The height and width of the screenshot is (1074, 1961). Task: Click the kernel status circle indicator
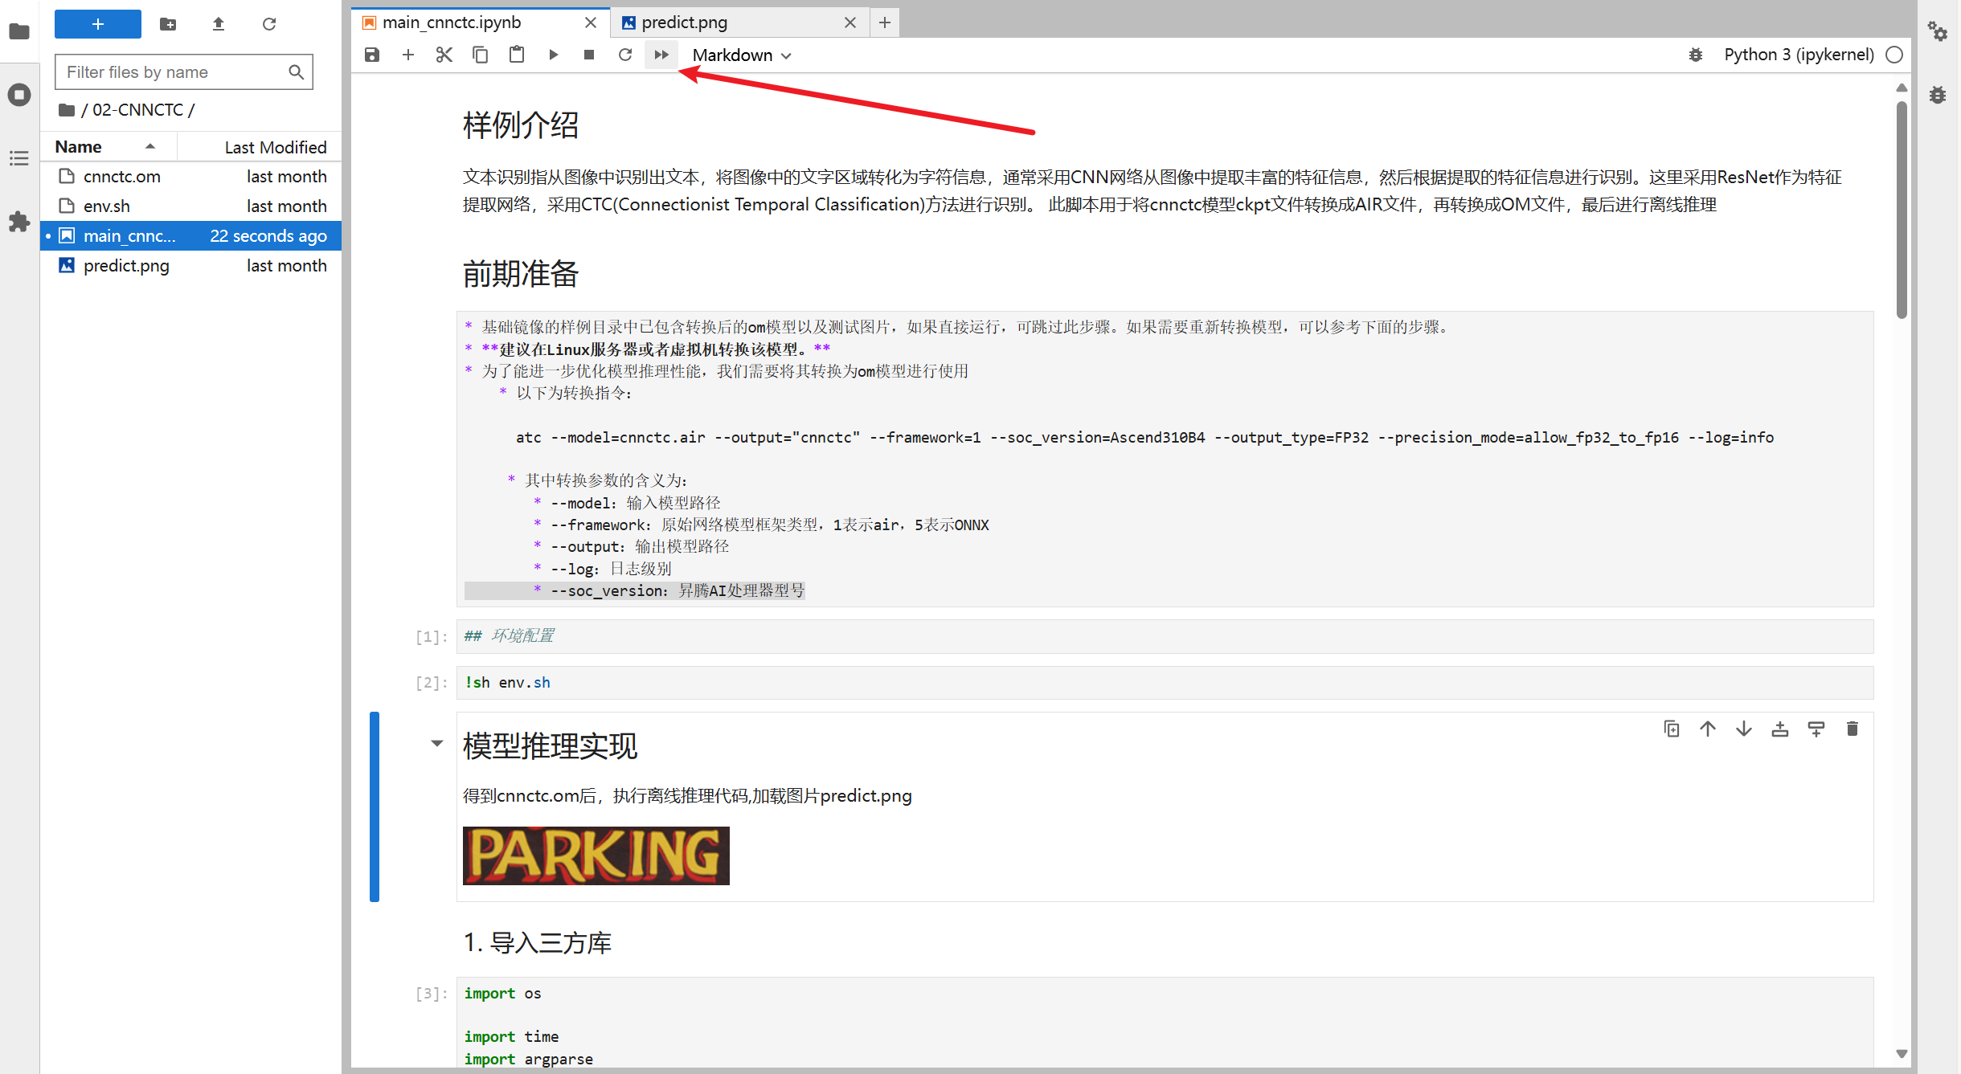click(1894, 55)
